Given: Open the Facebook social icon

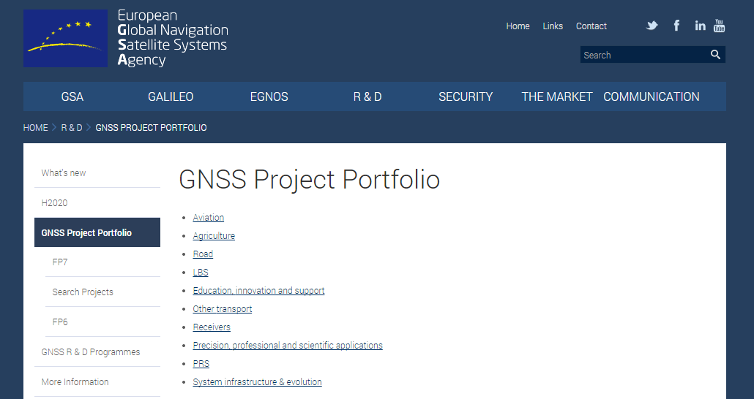Looking at the screenshot, I should click(676, 26).
